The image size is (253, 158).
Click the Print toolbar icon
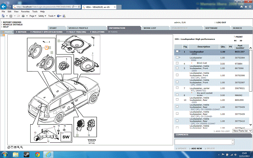tap(23, 16)
